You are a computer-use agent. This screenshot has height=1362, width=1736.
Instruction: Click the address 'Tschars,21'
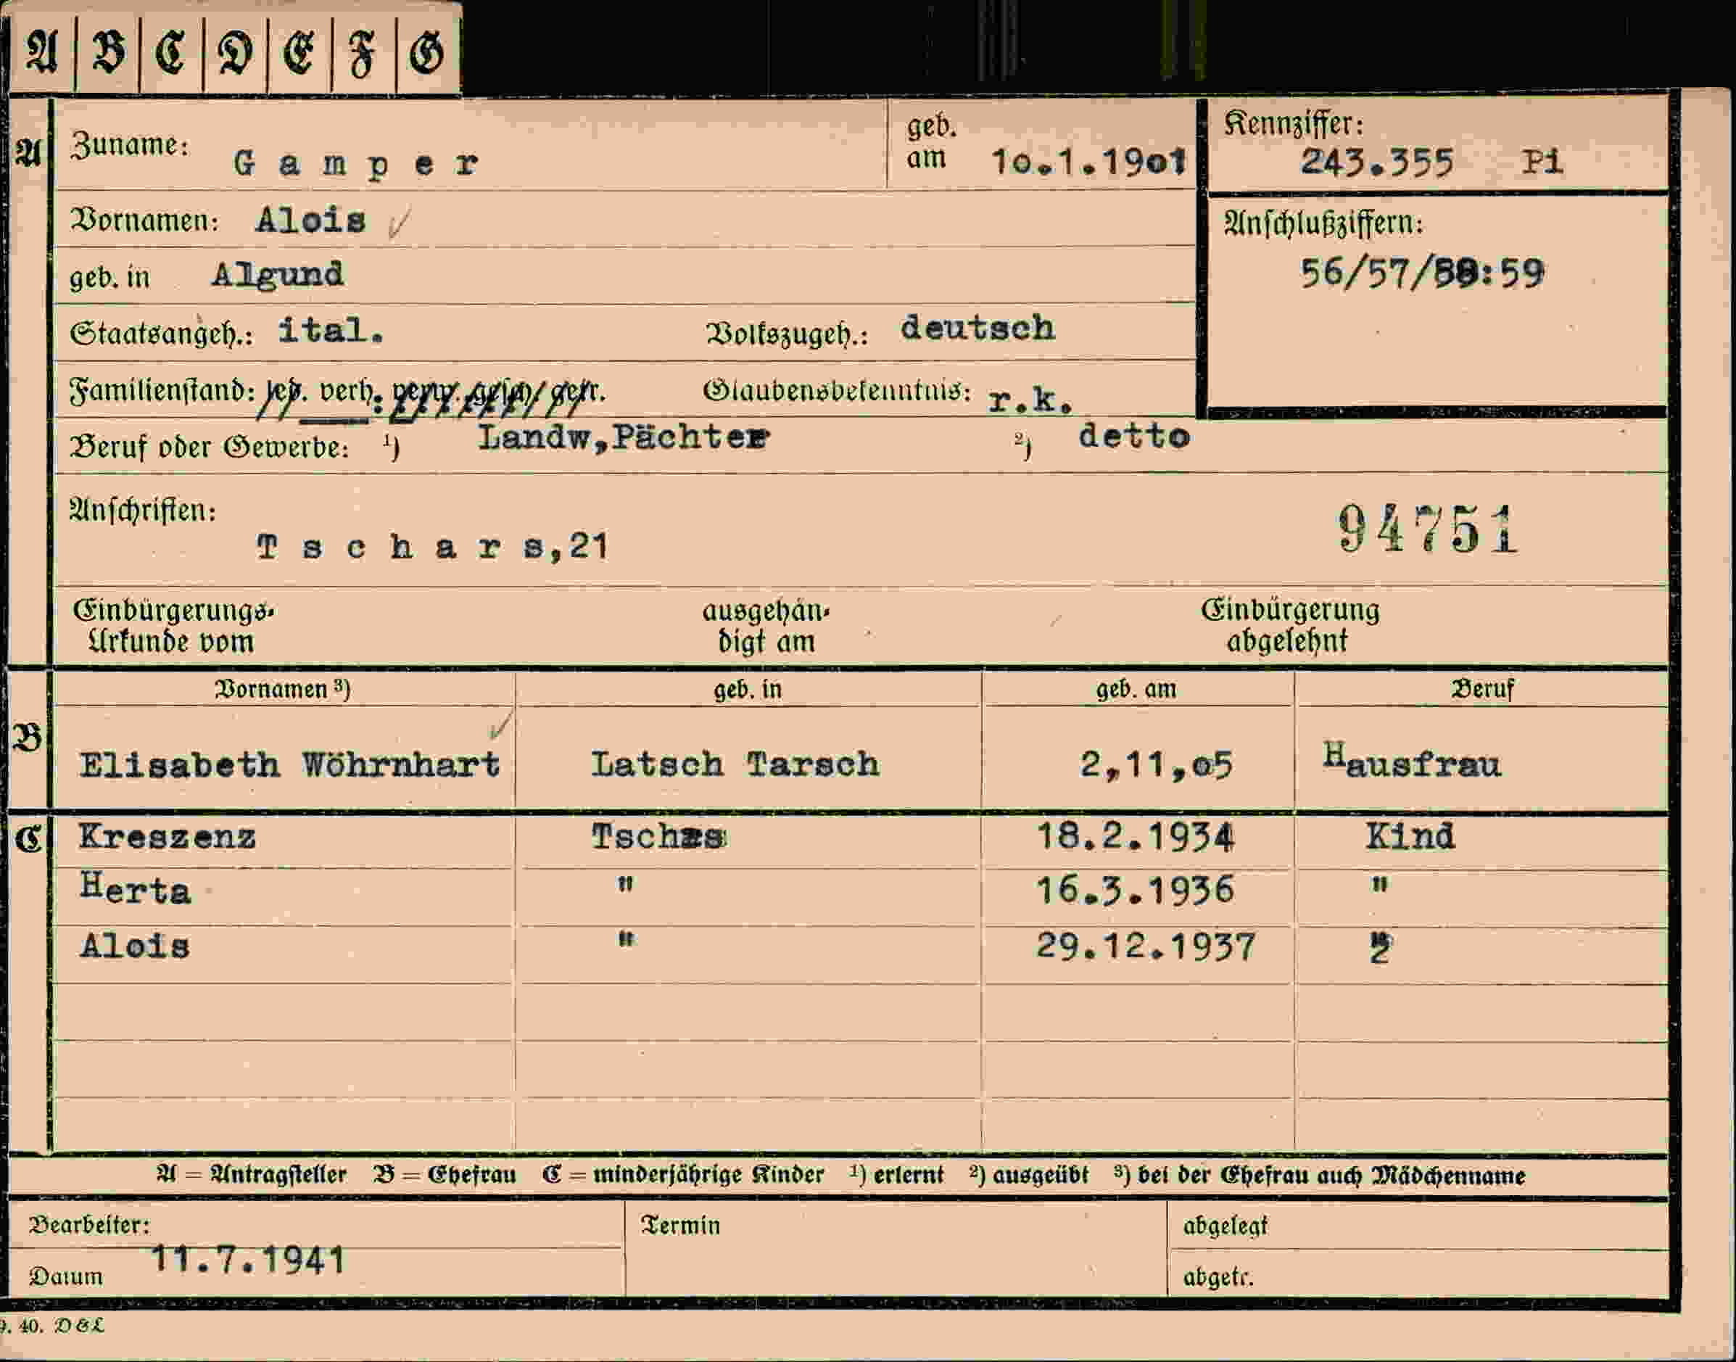point(433,547)
